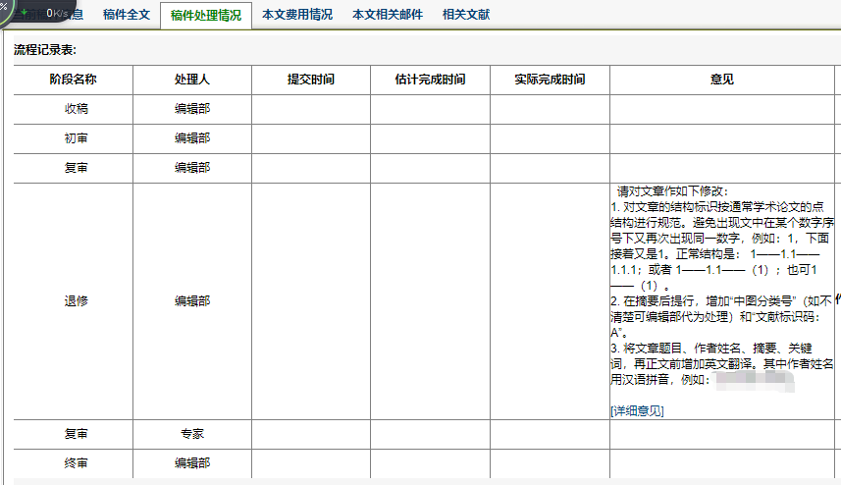Select the 提交时间 column header

tap(311, 80)
